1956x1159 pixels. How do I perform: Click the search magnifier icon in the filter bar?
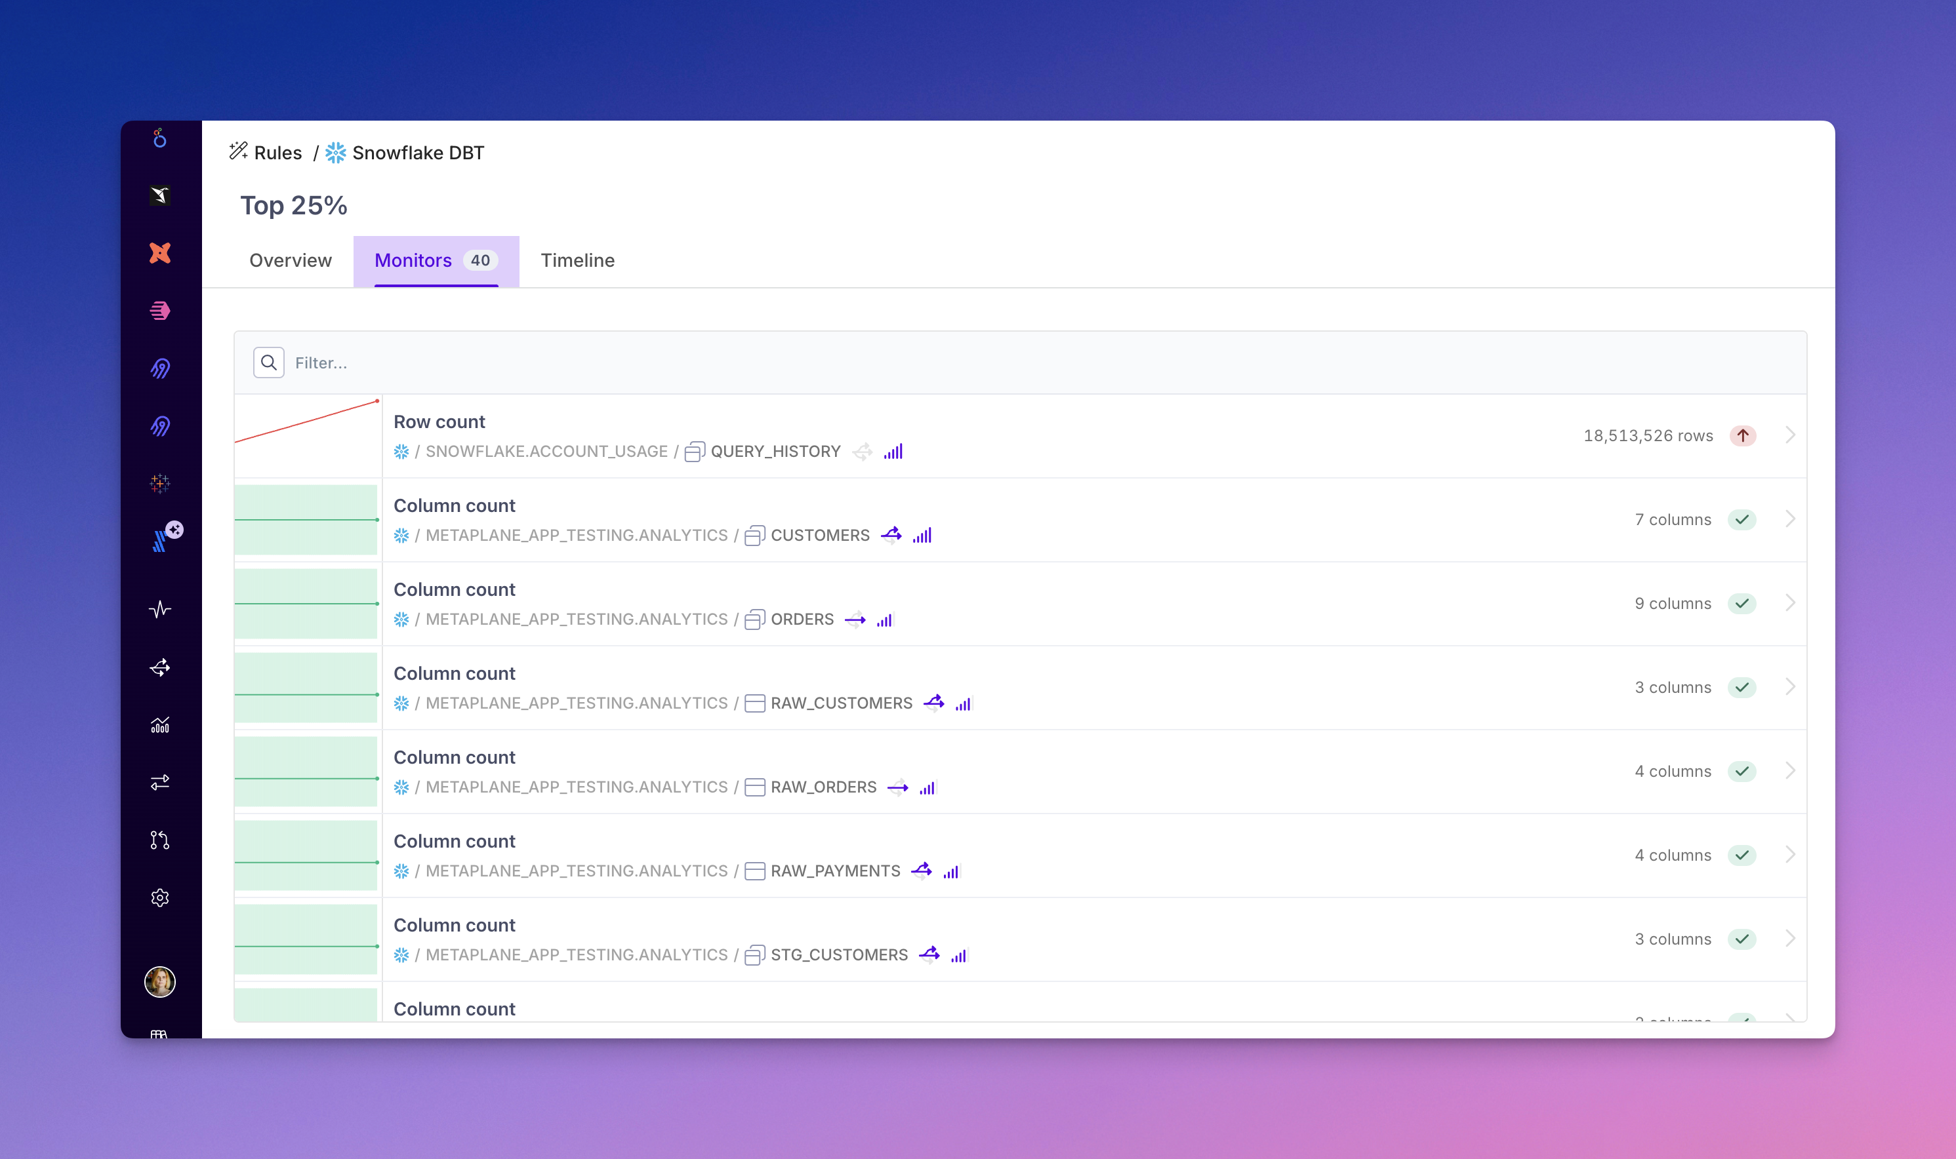coord(268,363)
